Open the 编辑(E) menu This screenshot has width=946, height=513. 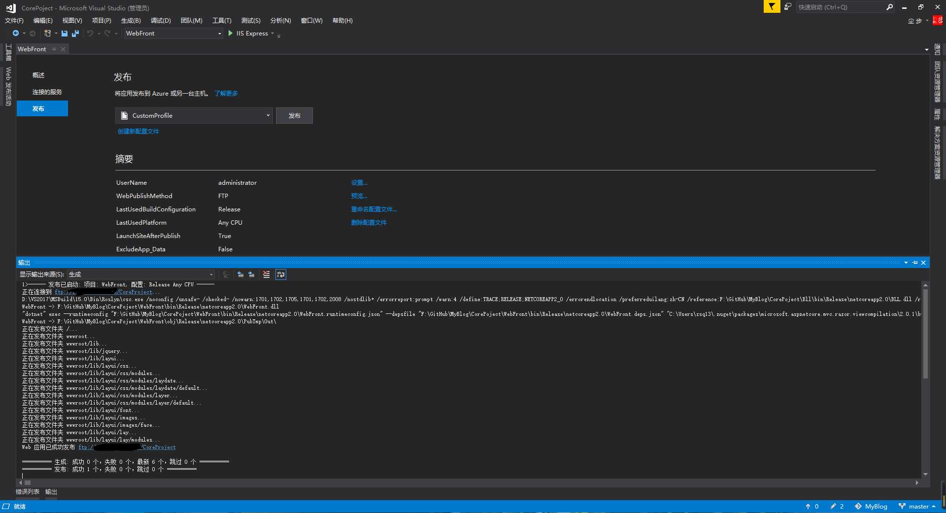click(x=43, y=21)
